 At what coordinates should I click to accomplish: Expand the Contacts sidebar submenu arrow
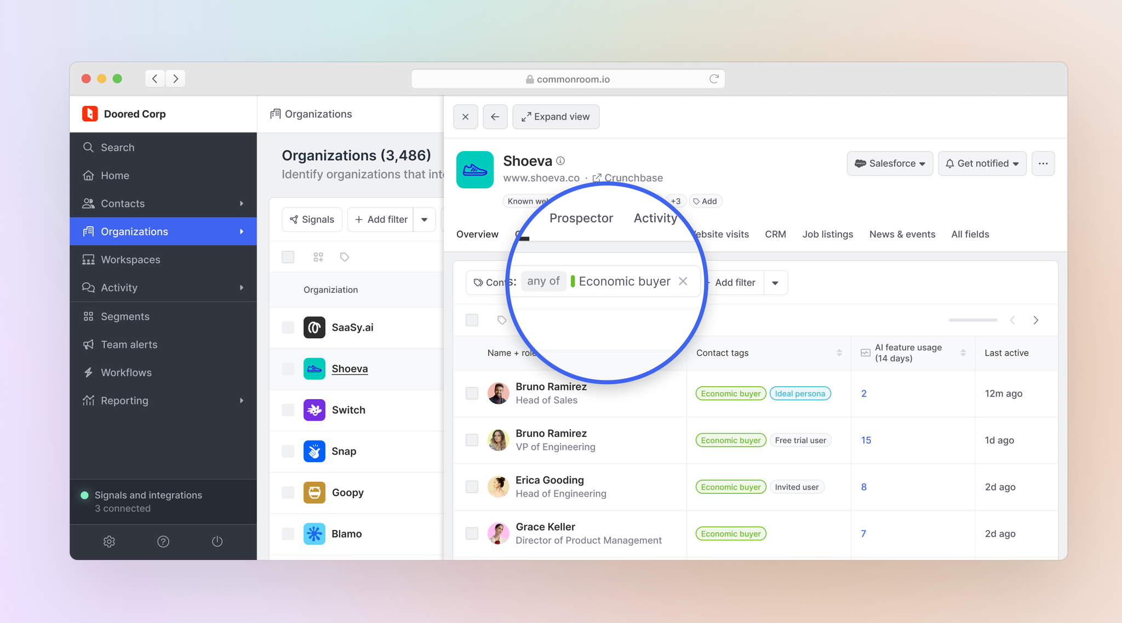point(241,204)
